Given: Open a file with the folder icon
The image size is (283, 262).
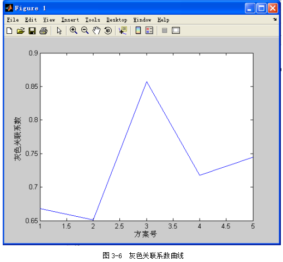Looking at the screenshot, I should coord(21,31).
